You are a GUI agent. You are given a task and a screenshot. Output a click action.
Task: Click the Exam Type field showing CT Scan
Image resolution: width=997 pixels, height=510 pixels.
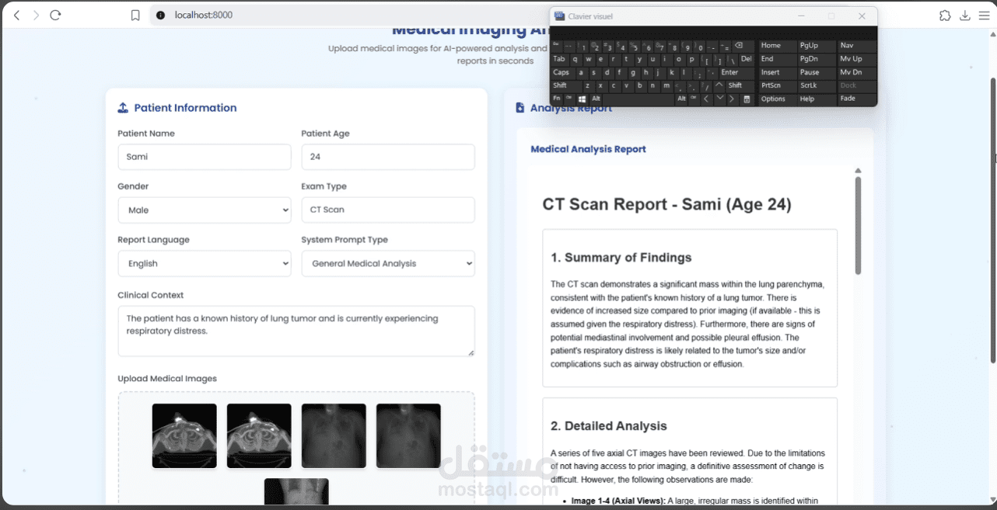388,210
